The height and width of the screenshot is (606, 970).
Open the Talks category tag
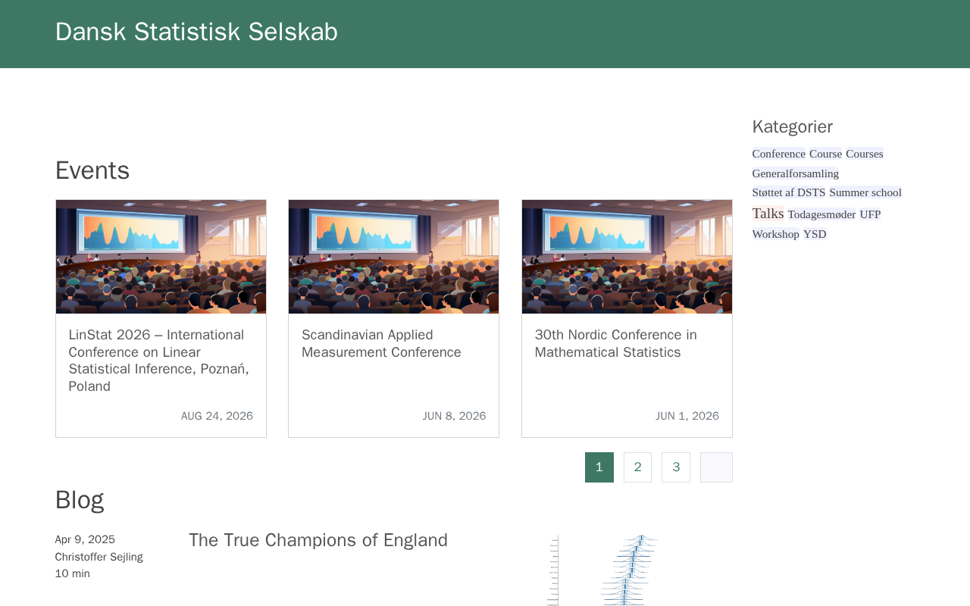(x=768, y=214)
